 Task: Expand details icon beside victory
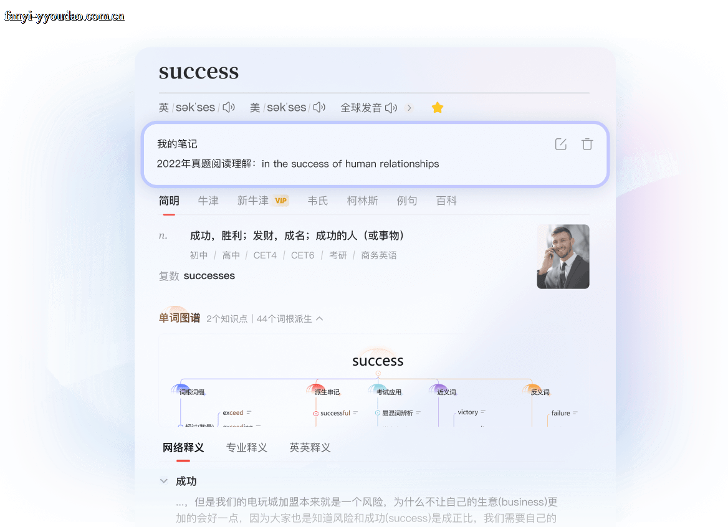coord(483,412)
